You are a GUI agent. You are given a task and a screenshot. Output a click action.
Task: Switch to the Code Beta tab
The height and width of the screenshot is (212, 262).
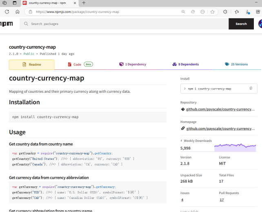80,65
